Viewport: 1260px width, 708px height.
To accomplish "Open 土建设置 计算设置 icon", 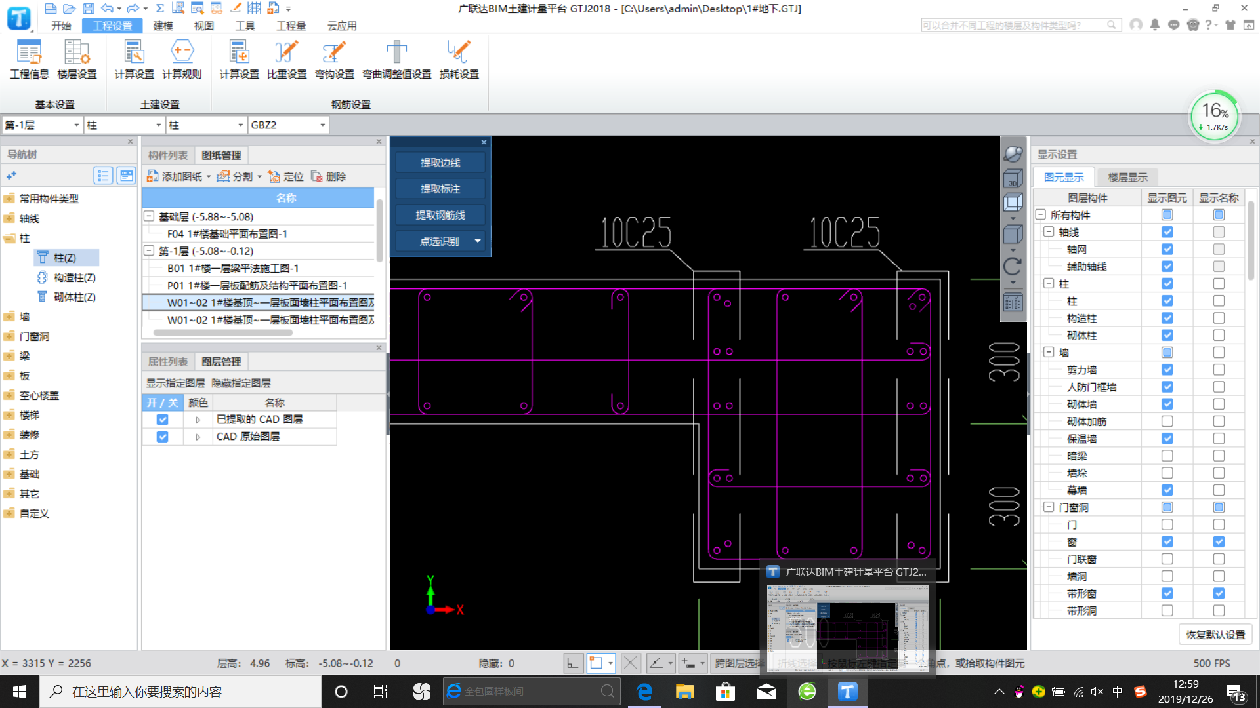I will (x=134, y=59).
